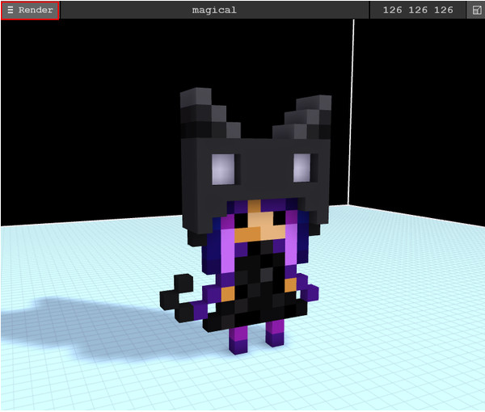The height and width of the screenshot is (412, 485).
Task: Select the character's right purple leg
Action: tap(276, 330)
